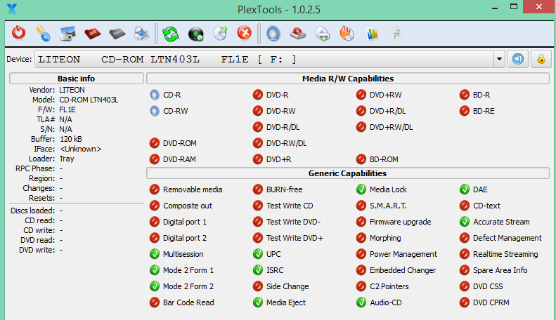Click the Media R/W Capabilities header
The width and height of the screenshot is (556, 320).
348,79
